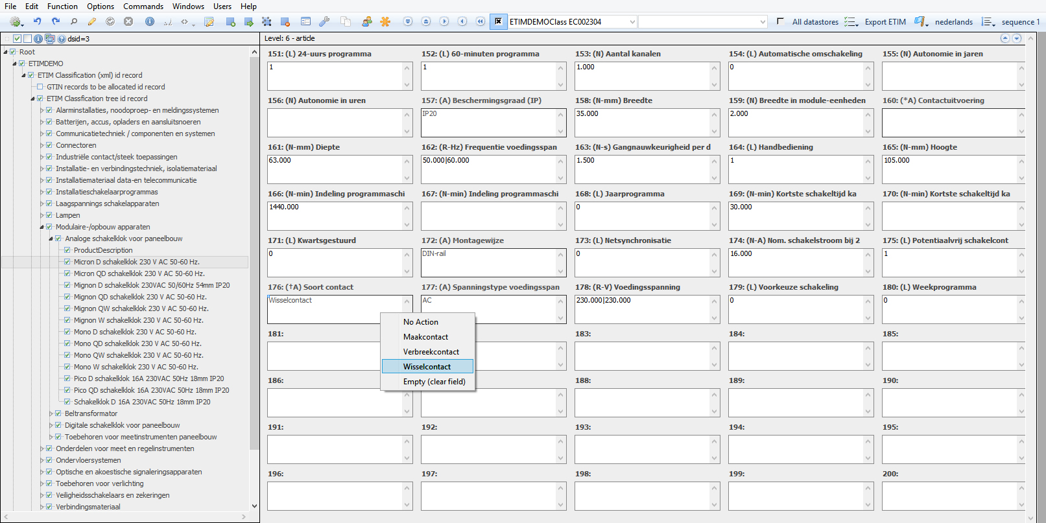Choose Maakcontact from the context menu
The width and height of the screenshot is (1046, 523).
click(x=425, y=337)
